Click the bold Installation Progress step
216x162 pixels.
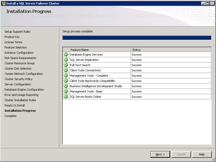(20, 111)
